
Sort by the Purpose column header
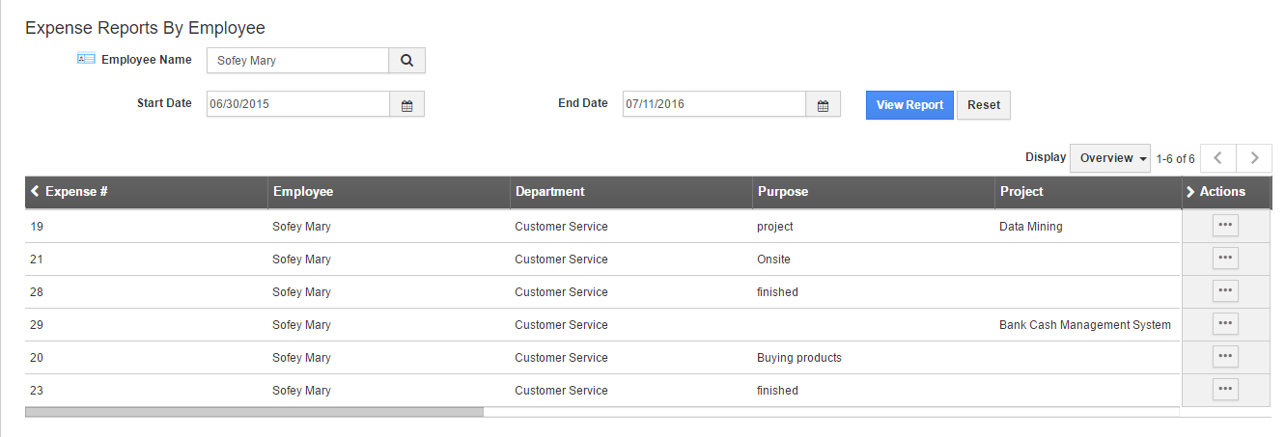click(x=783, y=192)
